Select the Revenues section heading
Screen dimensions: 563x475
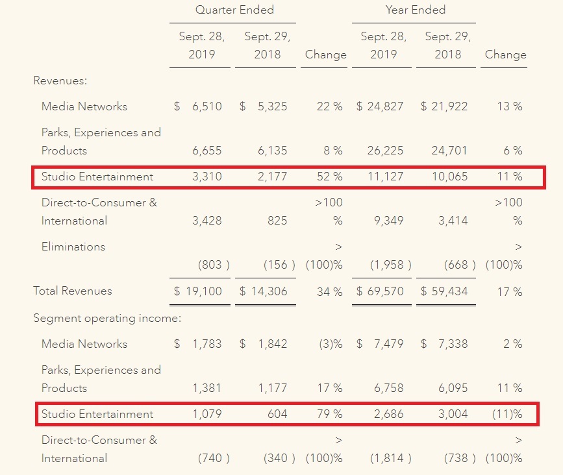point(60,80)
